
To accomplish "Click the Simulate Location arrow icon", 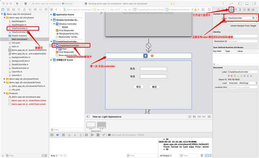I will point(104,135).
